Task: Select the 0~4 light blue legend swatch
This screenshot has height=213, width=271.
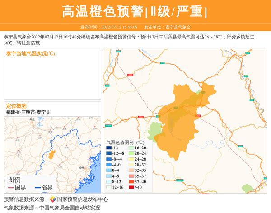Action: pos(109,170)
